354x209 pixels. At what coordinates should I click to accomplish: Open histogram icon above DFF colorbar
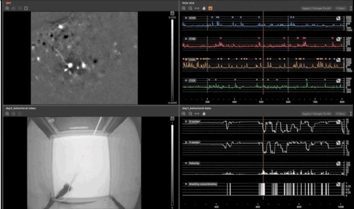(172, 13)
